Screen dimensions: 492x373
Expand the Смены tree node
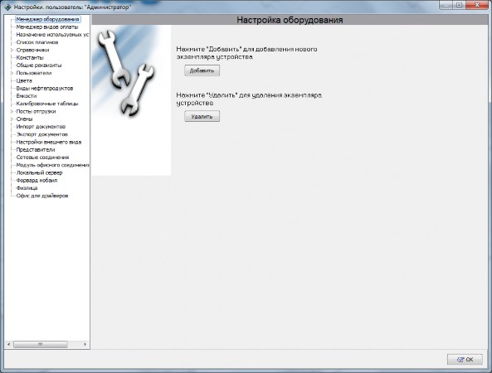click(x=12, y=119)
